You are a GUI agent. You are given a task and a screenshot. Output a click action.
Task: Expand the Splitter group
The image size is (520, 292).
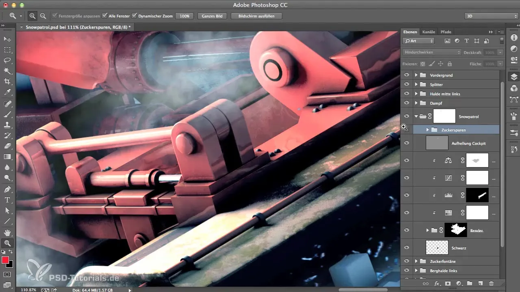pyautogui.click(x=416, y=84)
